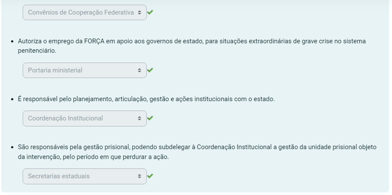Image resolution: width=392 pixels, height=195 pixels.
Task: Open the Secretarias estaduais dropdown
Action: coord(81,176)
